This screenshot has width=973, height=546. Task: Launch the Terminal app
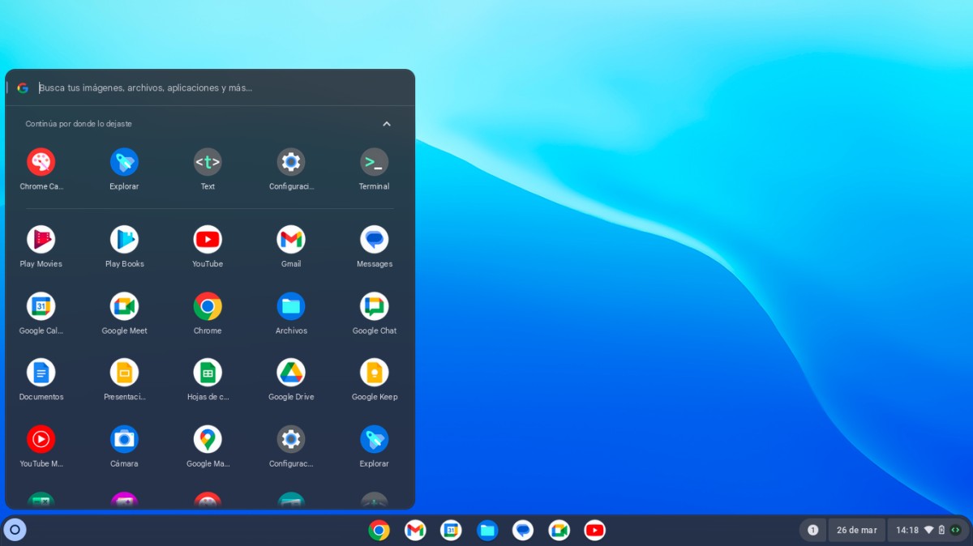point(374,161)
